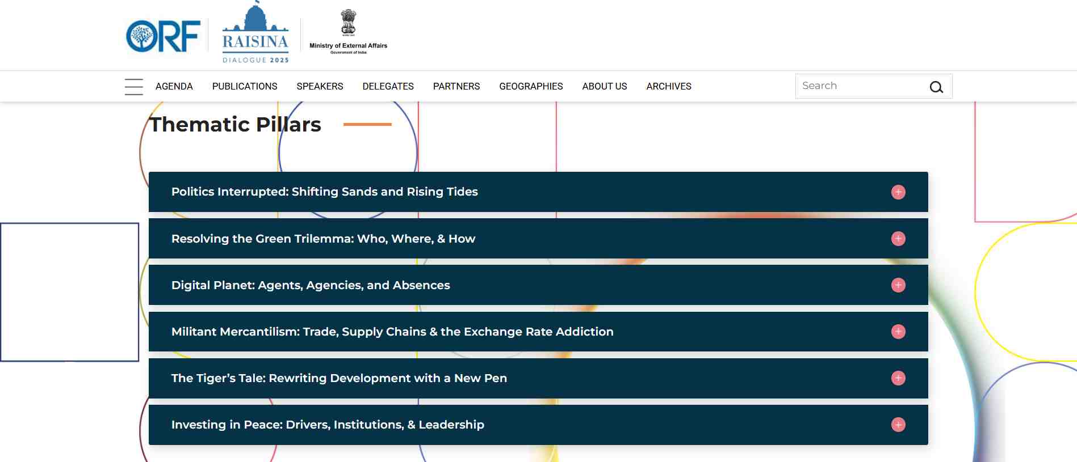The height and width of the screenshot is (462, 1077).
Task: Click plus icon for Green Trilemma
Action: click(898, 239)
